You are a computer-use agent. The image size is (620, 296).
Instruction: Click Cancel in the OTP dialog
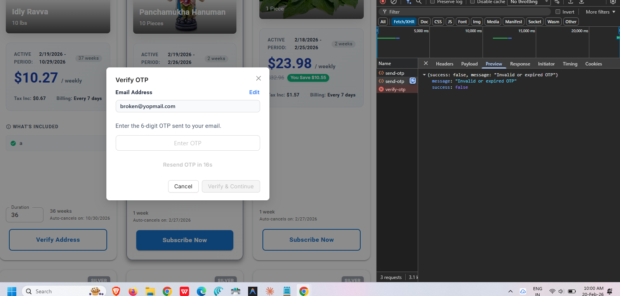(x=183, y=186)
